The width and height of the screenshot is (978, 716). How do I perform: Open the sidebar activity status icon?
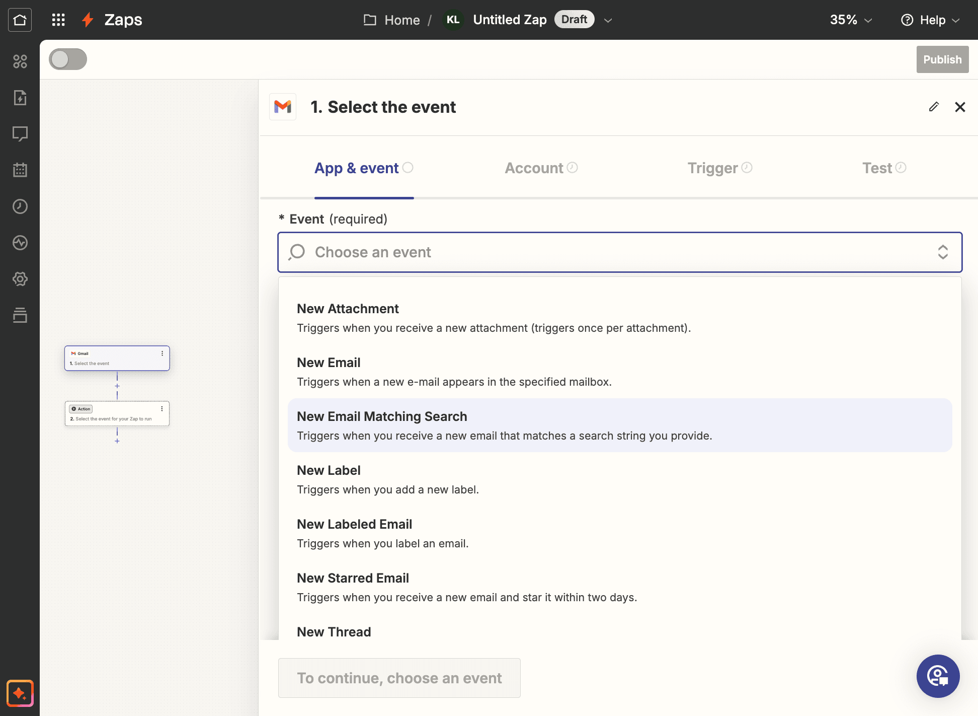[20, 243]
